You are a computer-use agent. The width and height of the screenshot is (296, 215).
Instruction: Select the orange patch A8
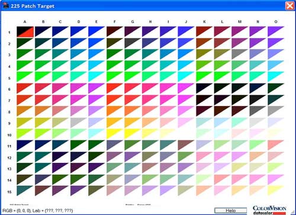tap(25, 111)
